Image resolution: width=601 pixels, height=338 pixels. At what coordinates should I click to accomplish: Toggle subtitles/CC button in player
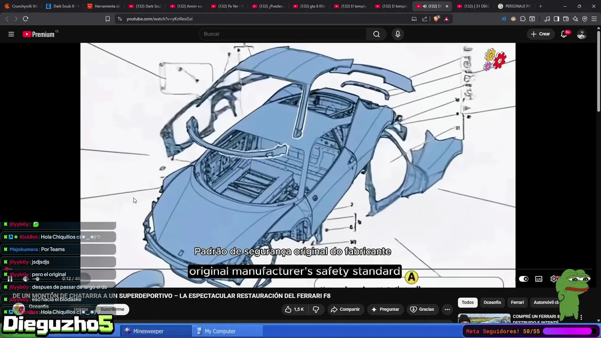click(x=539, y=279)
